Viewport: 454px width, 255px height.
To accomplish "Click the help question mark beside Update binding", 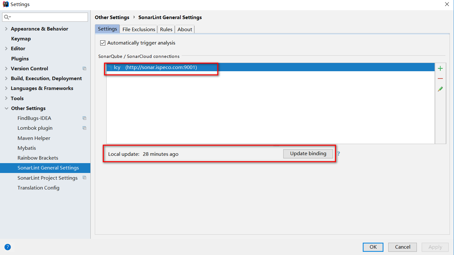I will click(339, 154).
